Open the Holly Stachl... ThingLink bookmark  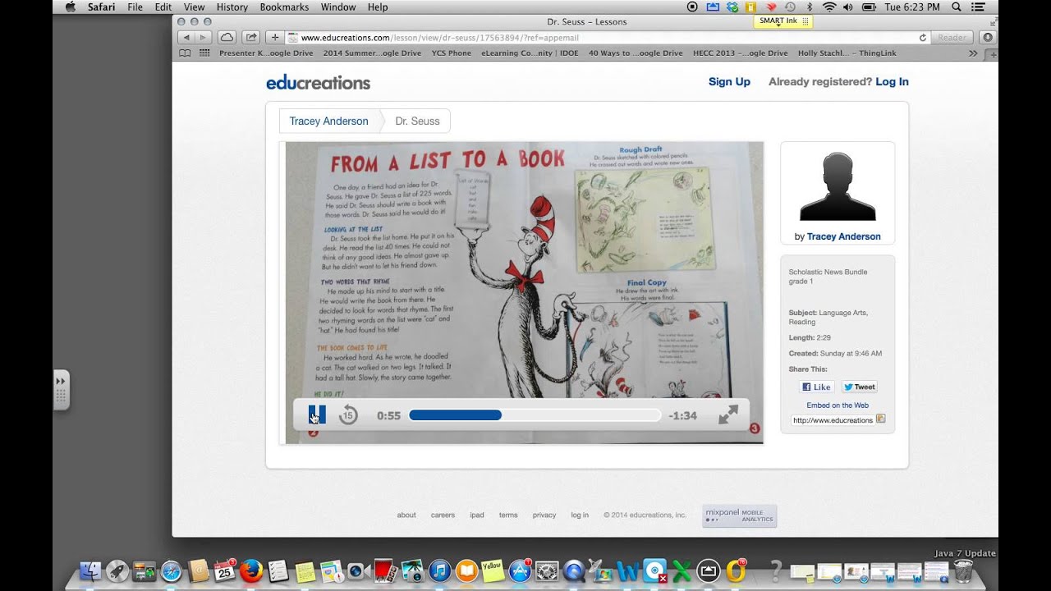point(847,53)
